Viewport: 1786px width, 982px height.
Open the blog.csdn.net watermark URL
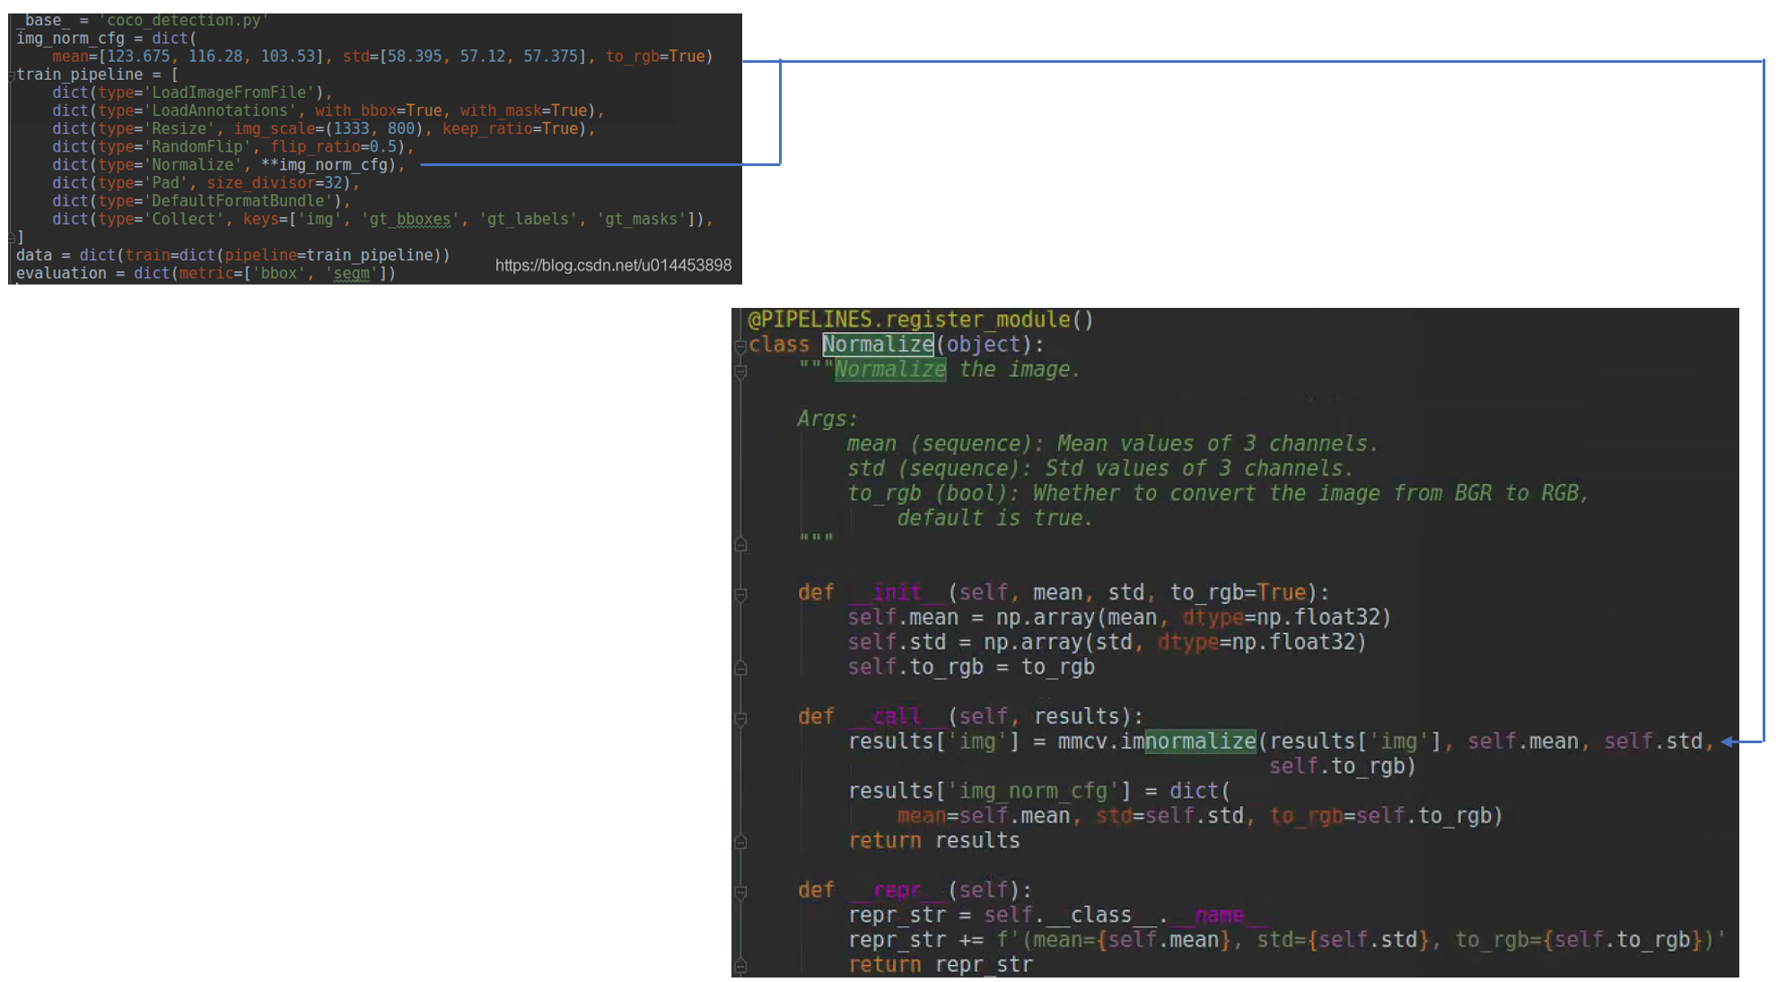613,266
